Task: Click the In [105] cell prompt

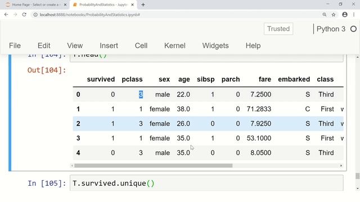Action: coord(47,183)
